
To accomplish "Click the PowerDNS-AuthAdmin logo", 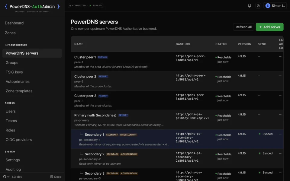I will click(x=32, y=7).
